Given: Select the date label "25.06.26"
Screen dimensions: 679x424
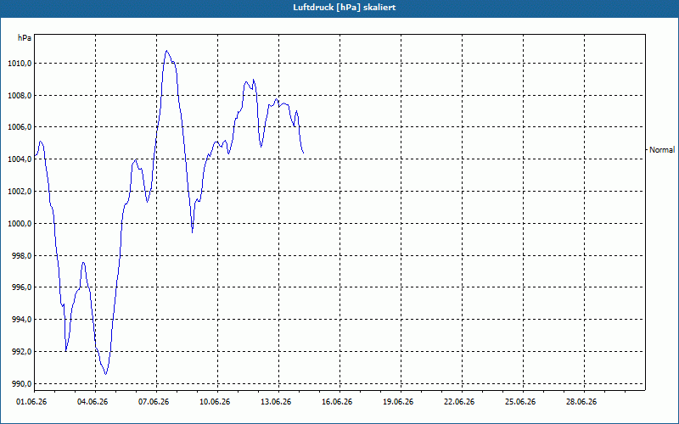Looking at the screenshot, I should pyautogui.click(x=520, y=402).
